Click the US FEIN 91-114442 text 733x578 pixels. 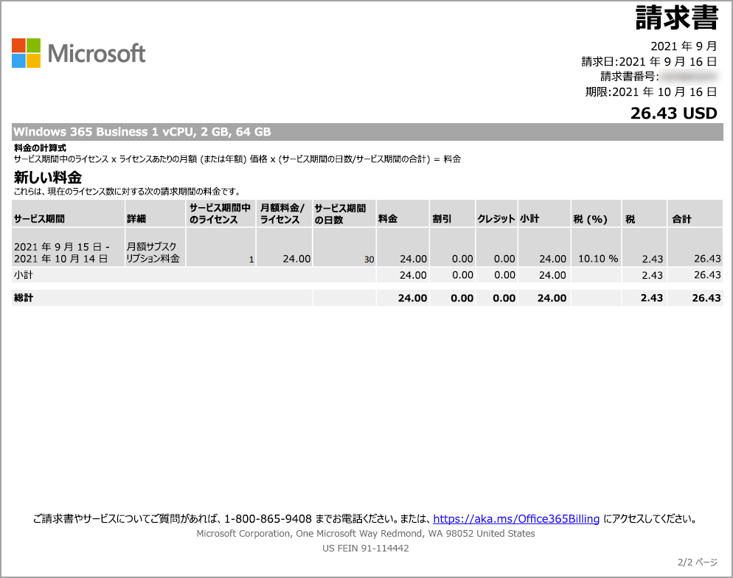(366, 548)
